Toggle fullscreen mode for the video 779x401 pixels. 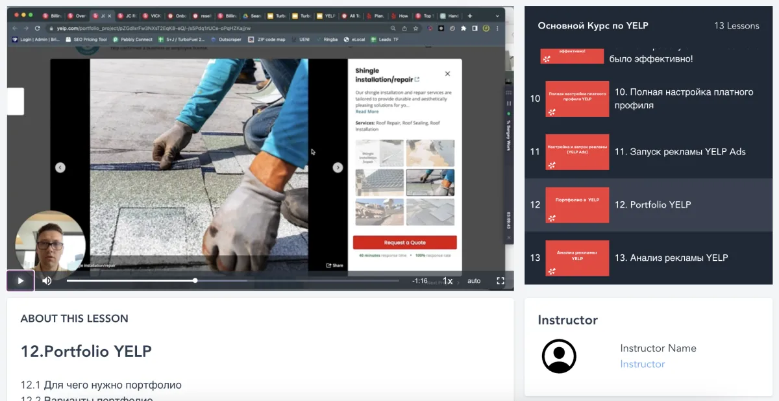pos(501,281)
